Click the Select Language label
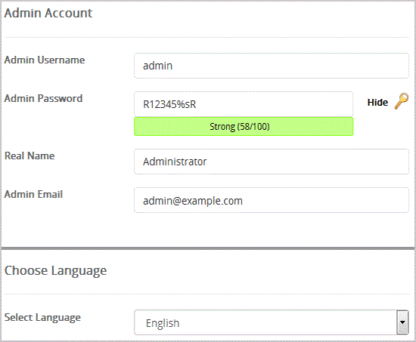416x342 pixels. [42, 318]
